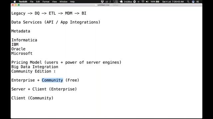This screenshot has width=213, height=119.
Task: Click the Siri icon in menu bar
Action: pyautogui.click(x=193, y=2)
